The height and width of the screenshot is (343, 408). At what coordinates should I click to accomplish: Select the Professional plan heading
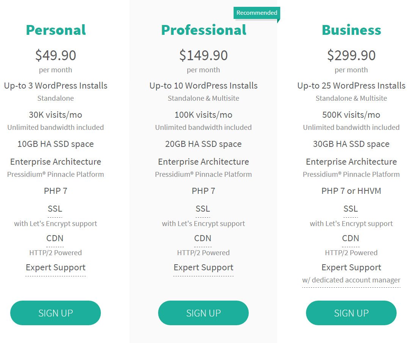204,30
